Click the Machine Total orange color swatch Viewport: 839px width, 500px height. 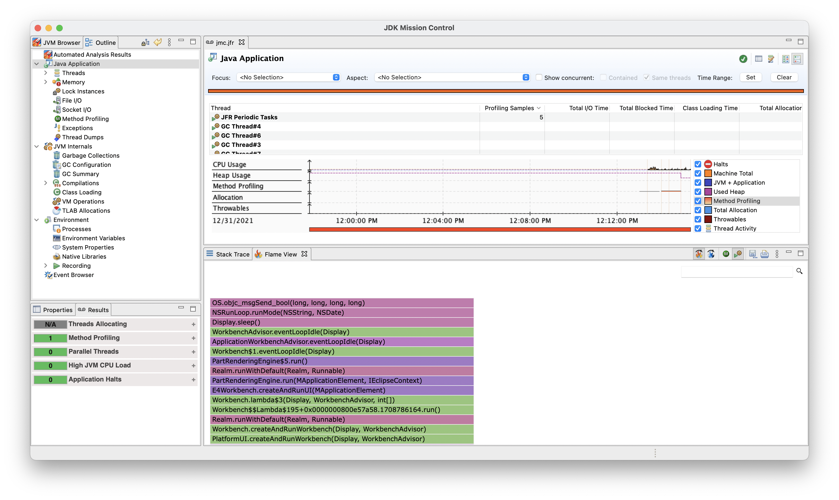708,174
